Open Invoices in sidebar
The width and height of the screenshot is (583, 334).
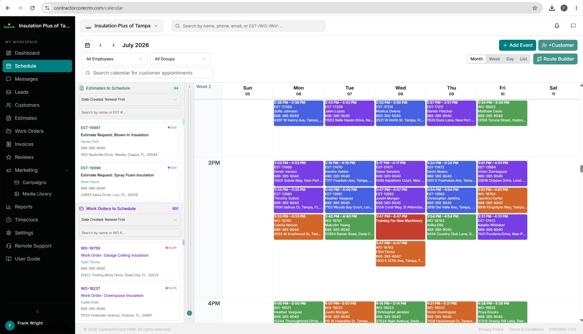point(37,144)
